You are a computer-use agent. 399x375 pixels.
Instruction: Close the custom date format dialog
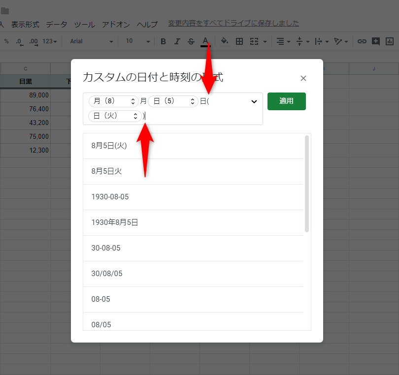coord(303,78)
